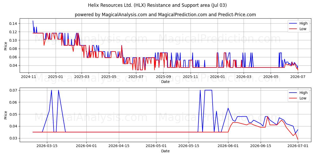Select the bottom chart date label '2026-04-15'
Screen dimensions: 315x157
pos(119,146)
